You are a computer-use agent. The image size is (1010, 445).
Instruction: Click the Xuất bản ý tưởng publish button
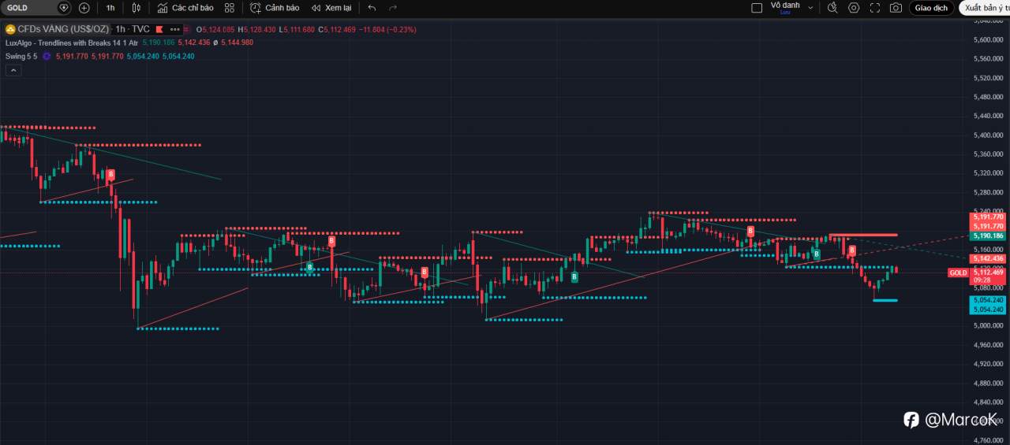tap(984, 8)
